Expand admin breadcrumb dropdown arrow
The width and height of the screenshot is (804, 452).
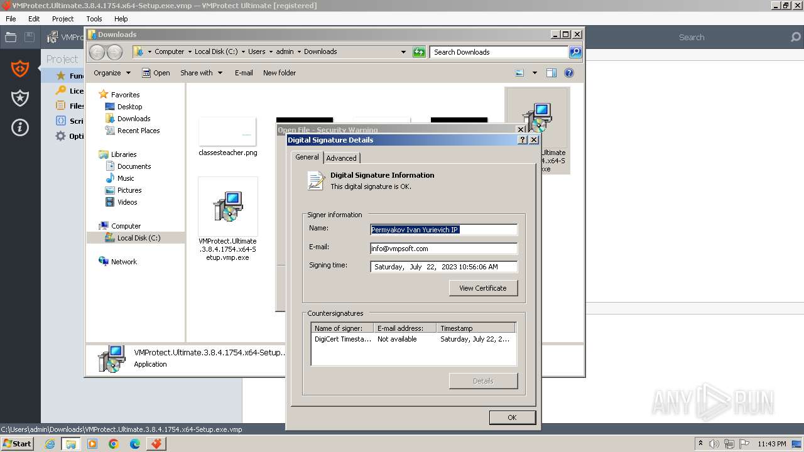pyautogui.click(x=299, y=52)
